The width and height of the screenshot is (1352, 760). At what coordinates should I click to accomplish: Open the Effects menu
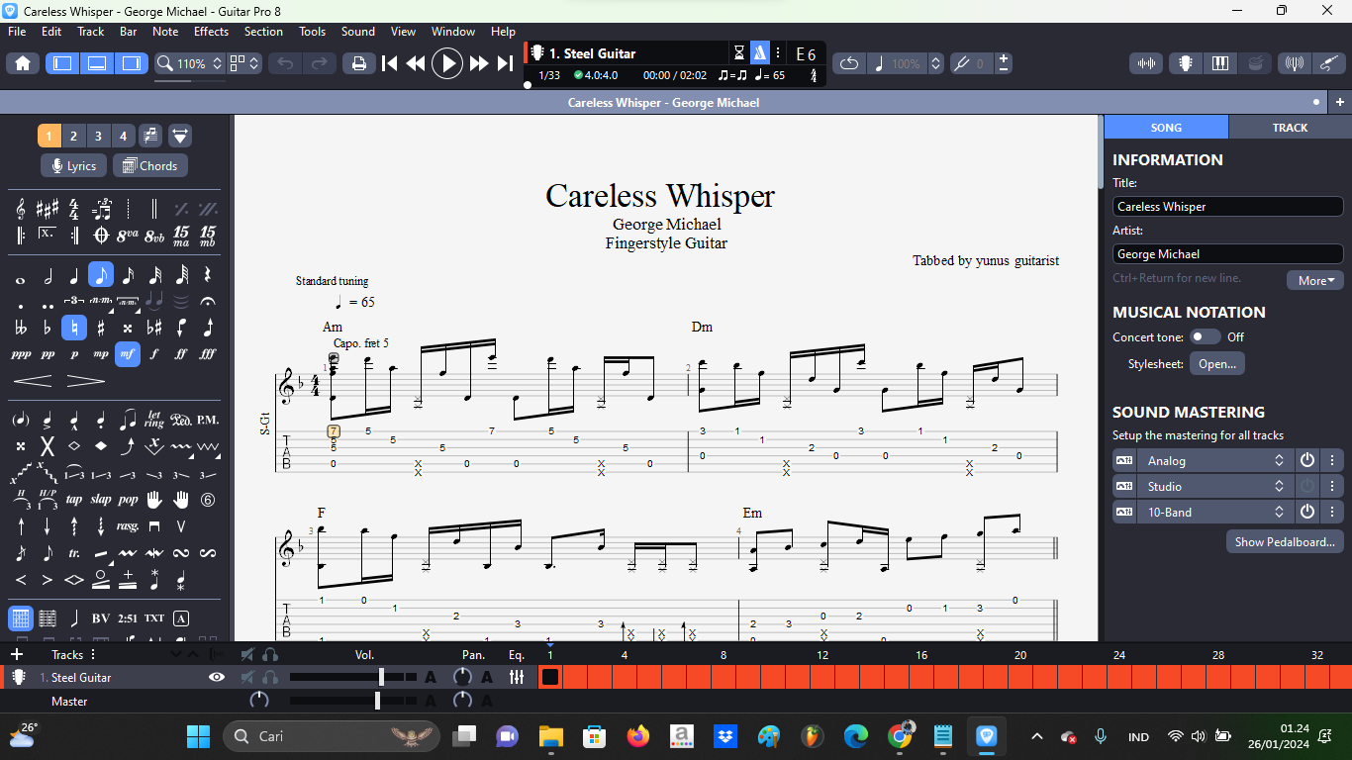point(211,32)
